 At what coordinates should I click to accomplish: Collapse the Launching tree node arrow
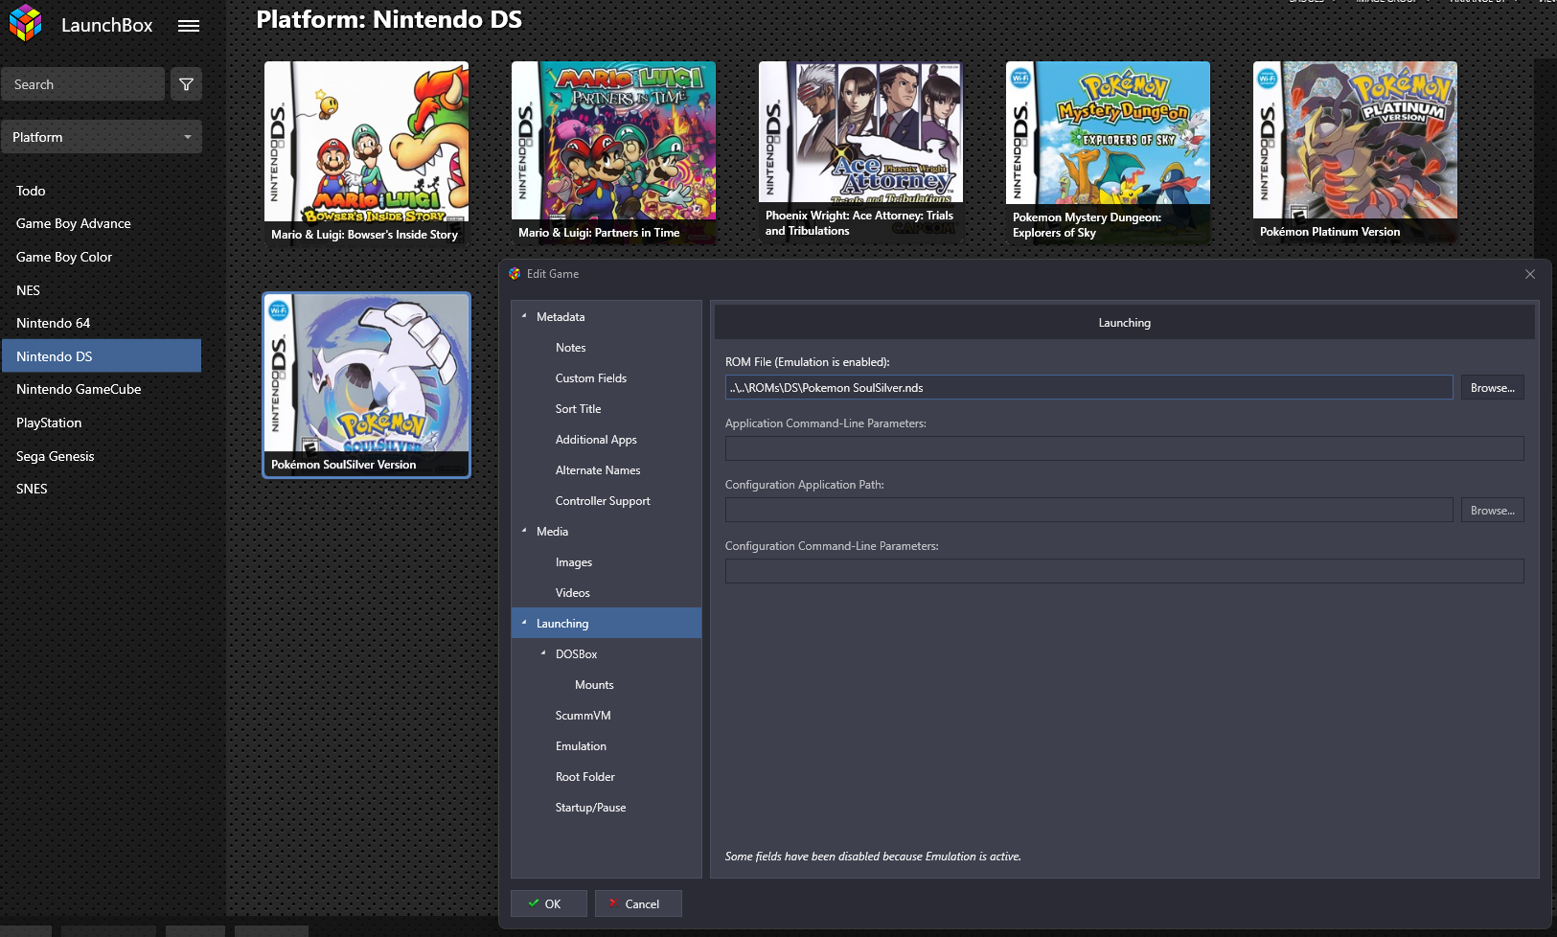(524, 623)
